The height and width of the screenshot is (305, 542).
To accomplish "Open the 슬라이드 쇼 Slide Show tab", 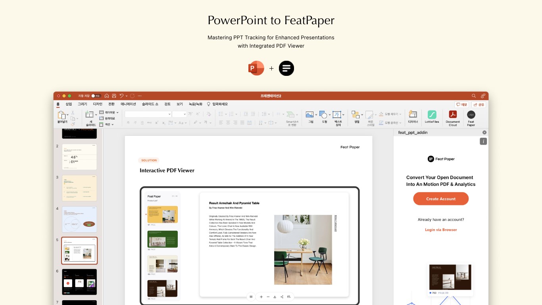I will (x=150, y=104).
